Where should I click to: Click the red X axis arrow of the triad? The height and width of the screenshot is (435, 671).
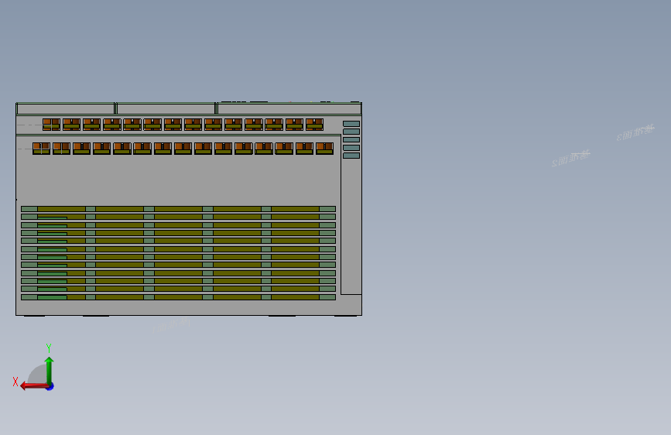coord(34,386)
